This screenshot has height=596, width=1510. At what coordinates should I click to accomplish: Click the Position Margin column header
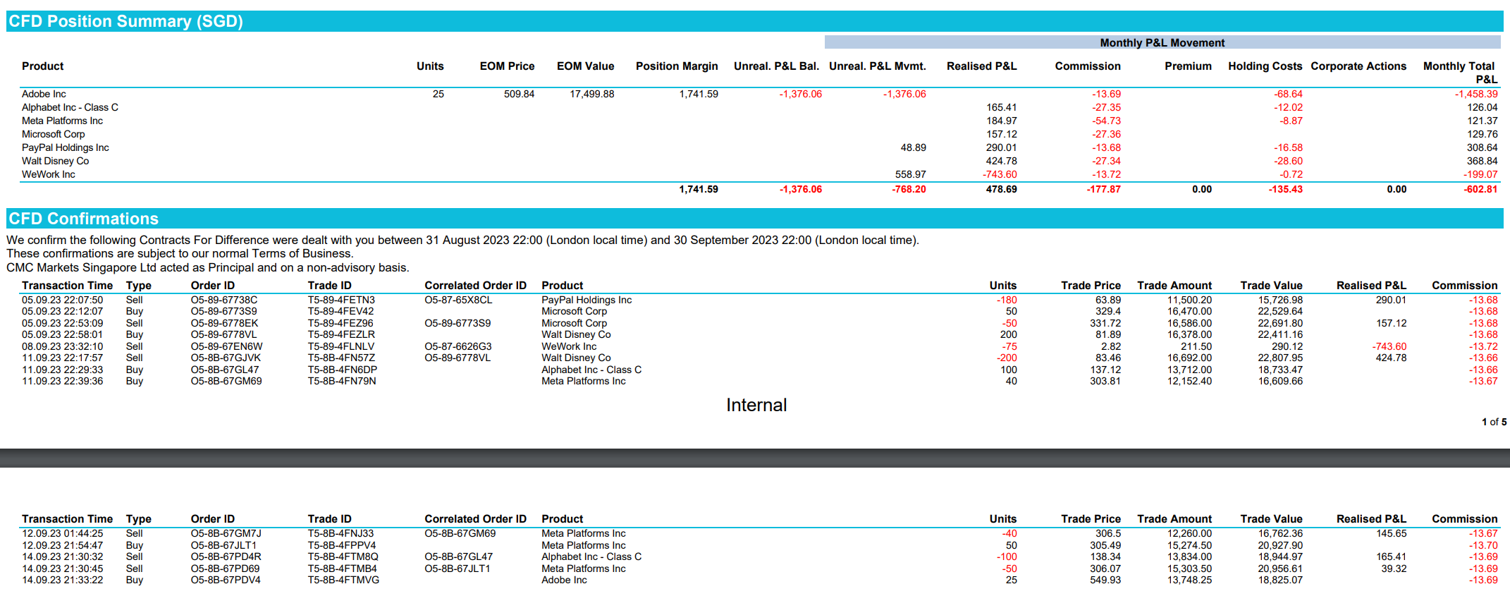(x=677, y=66)
